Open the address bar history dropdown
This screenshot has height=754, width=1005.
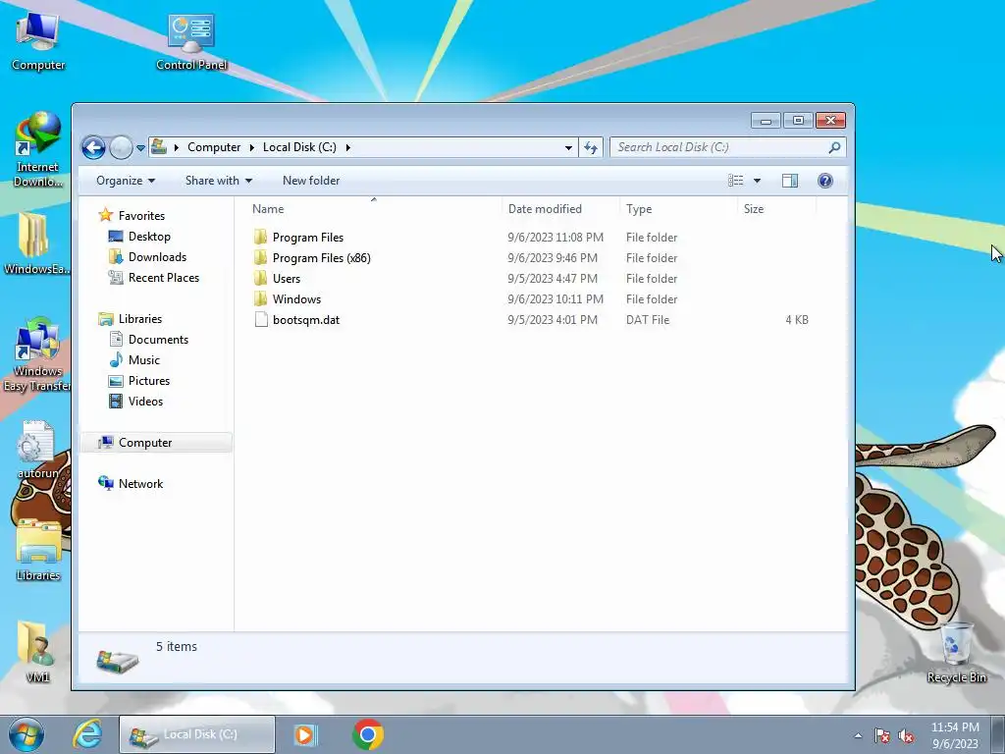pos(568,147)
